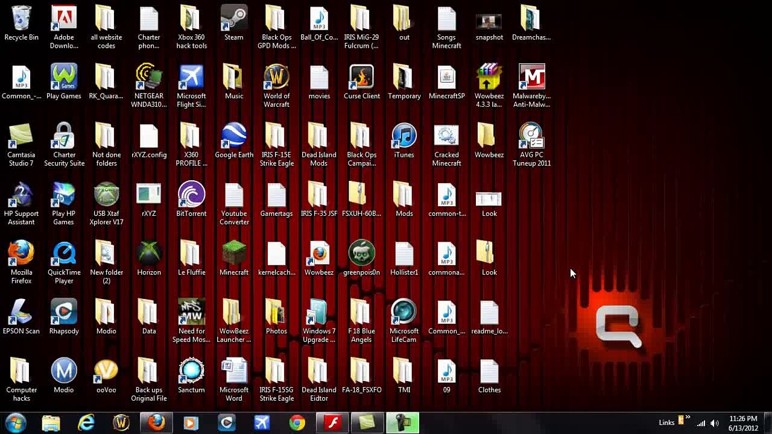
Task: Open the Rhapsody desktop shortcut
Action: [x=64, y=318]
